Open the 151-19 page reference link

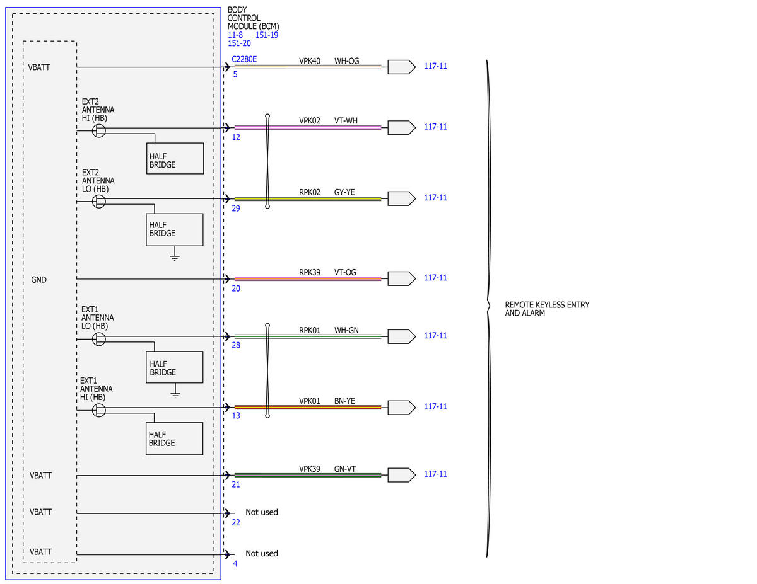(x=267, y=35)
